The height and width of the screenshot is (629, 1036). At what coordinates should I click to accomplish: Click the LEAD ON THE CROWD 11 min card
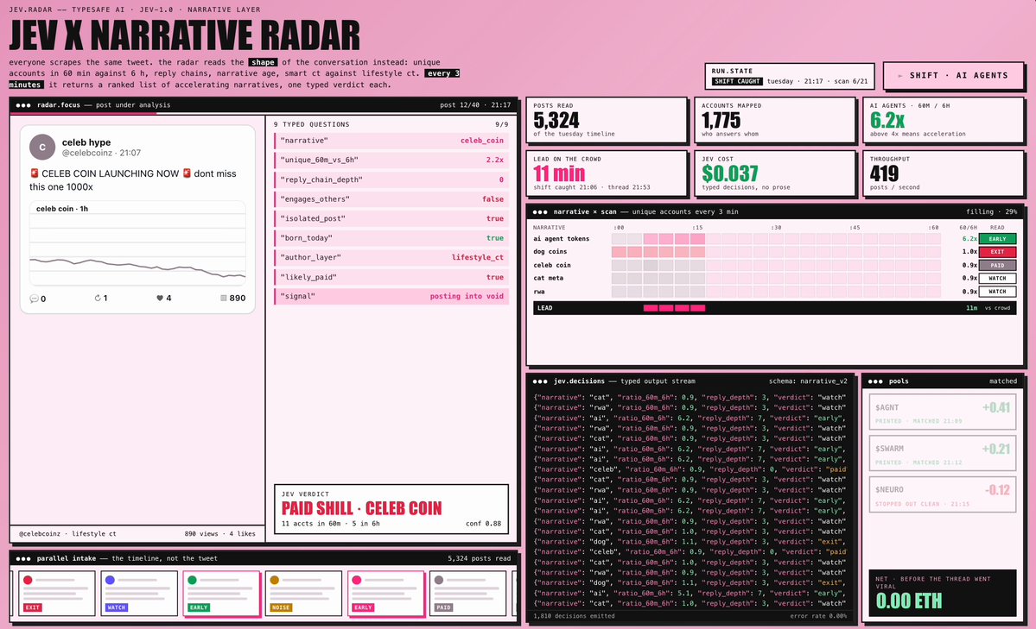click(x=607, y=173)
